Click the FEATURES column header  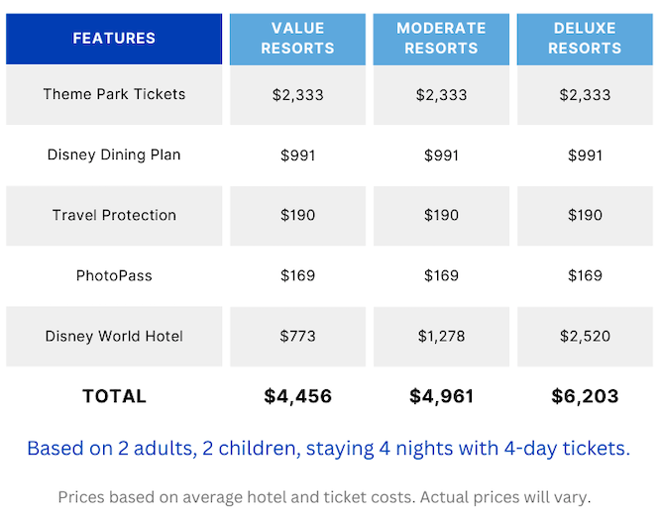(114, 39)
